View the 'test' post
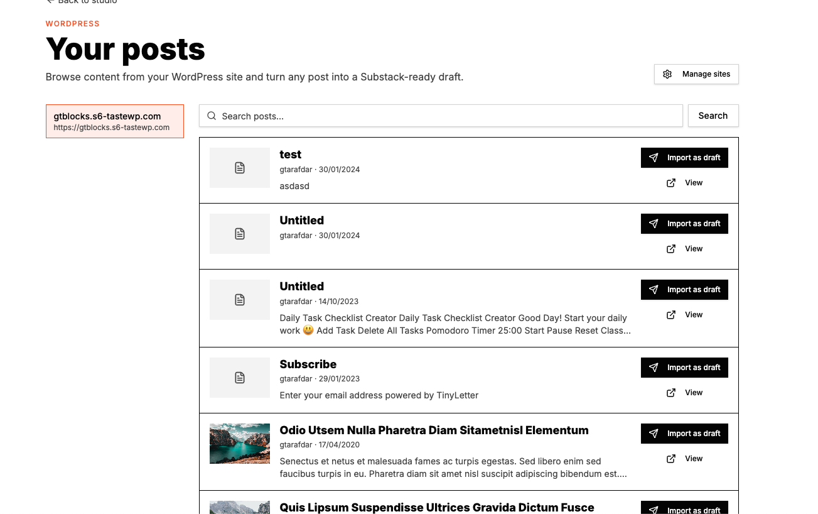 tap(684, 183)
